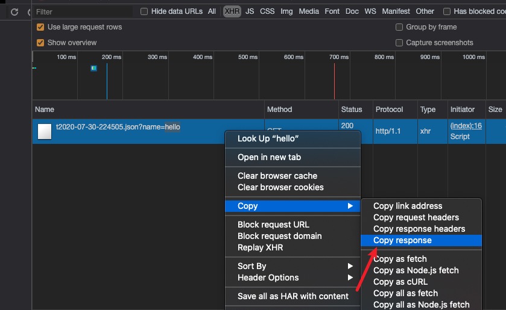Filter requests by WS type
Viewport: 506px width, 310px height.
[370, 11]
